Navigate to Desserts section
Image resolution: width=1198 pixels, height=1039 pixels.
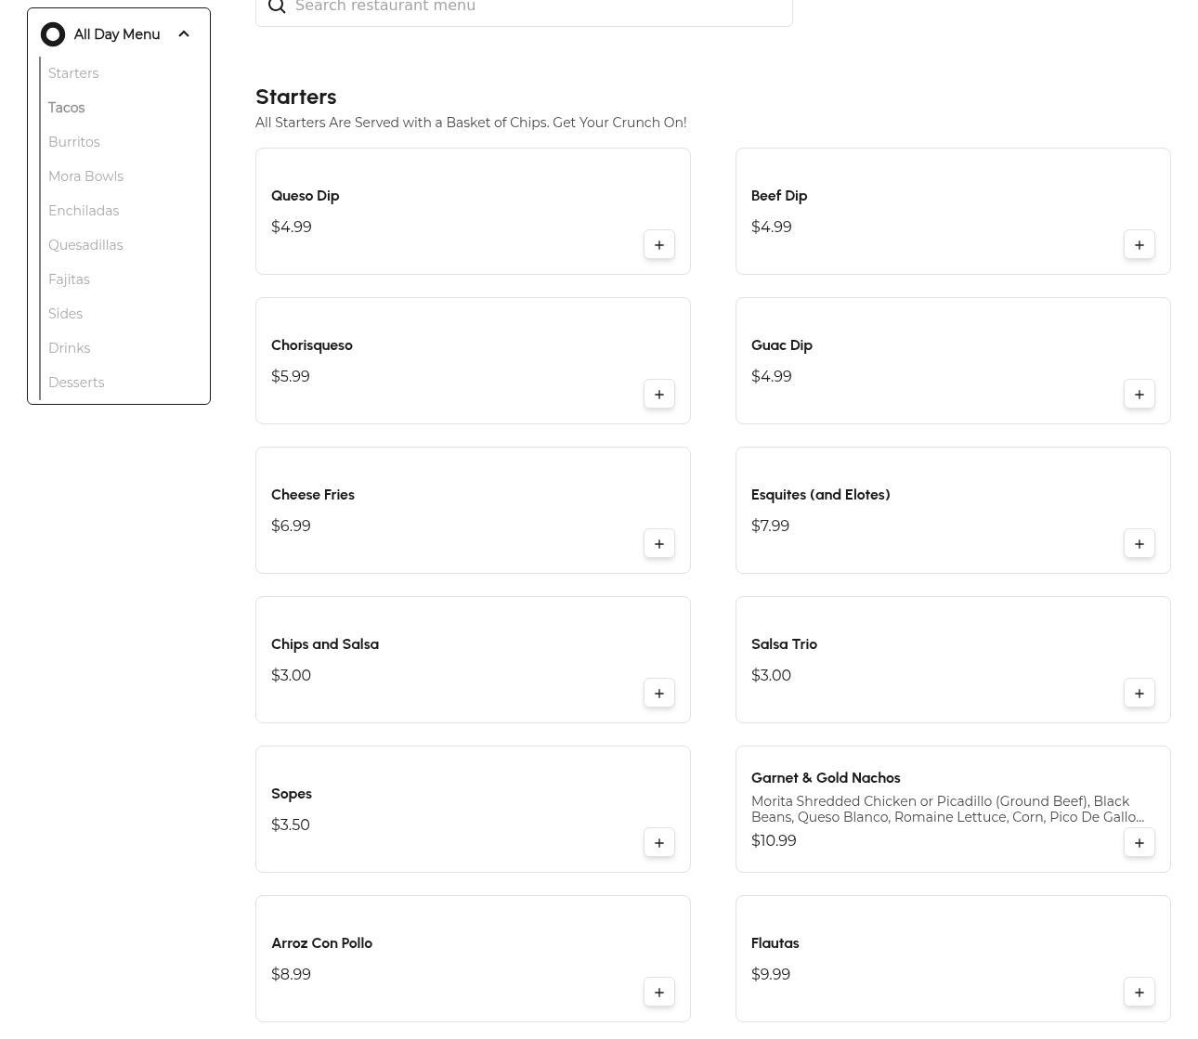(76, 383)
